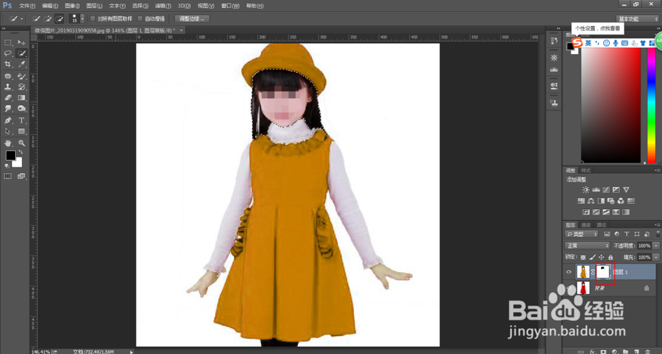662x354 pixels.
Task: Open the 基本功能 workspace dropdown
Action: tap(638, 19)
